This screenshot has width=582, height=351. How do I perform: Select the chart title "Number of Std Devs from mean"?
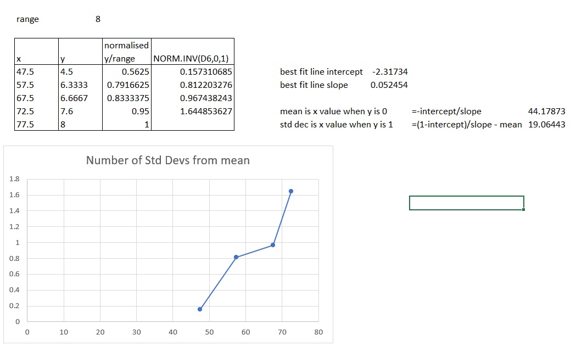point(167,160)
